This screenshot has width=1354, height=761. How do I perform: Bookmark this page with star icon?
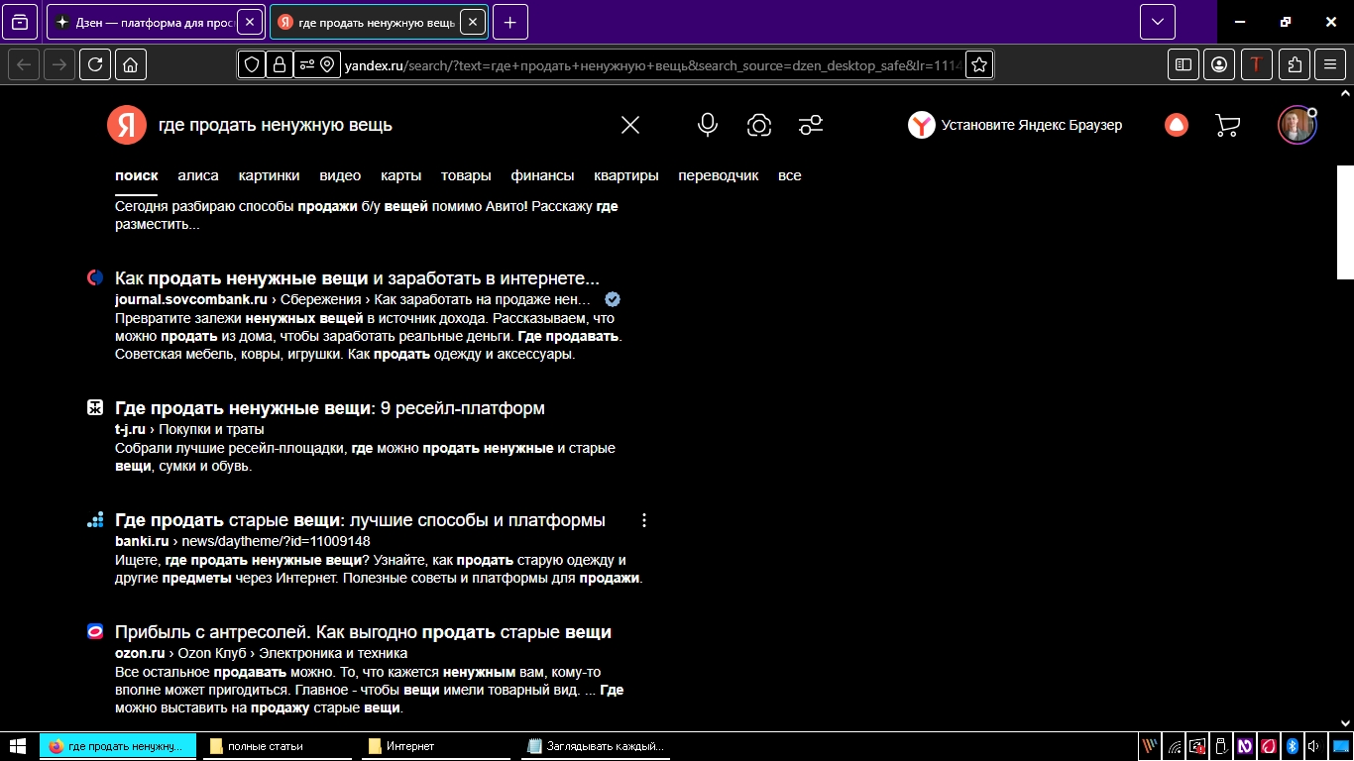coord(979,65)
